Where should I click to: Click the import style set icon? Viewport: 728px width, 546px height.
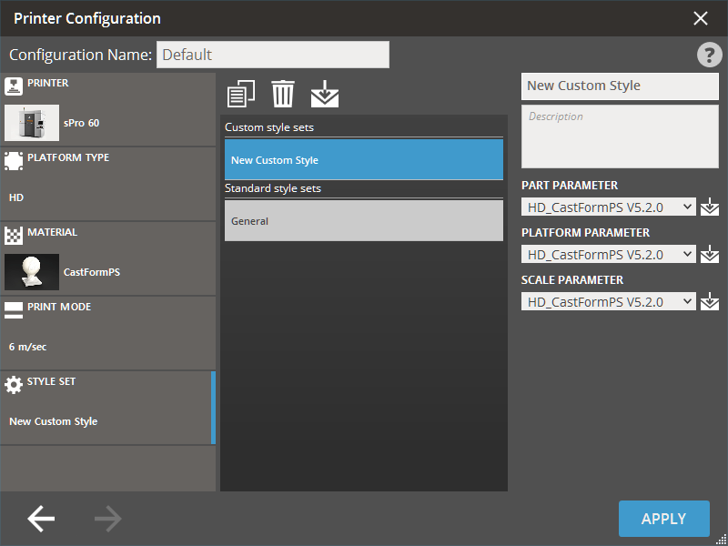(x=324, y=94)
